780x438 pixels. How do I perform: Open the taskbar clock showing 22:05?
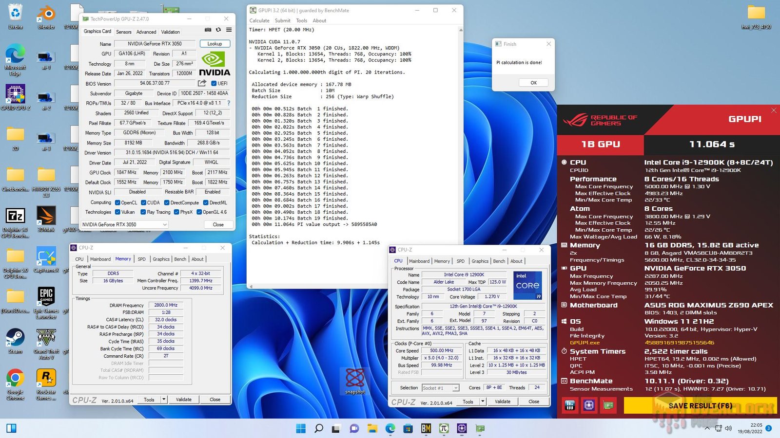point(751,428)
